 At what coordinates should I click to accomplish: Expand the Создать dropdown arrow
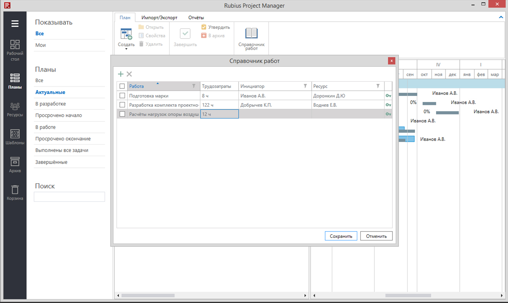(x=126, y=49)
